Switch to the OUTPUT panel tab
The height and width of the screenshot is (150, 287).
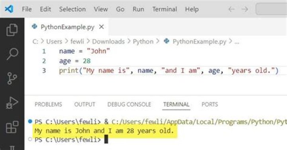point(85,104)
